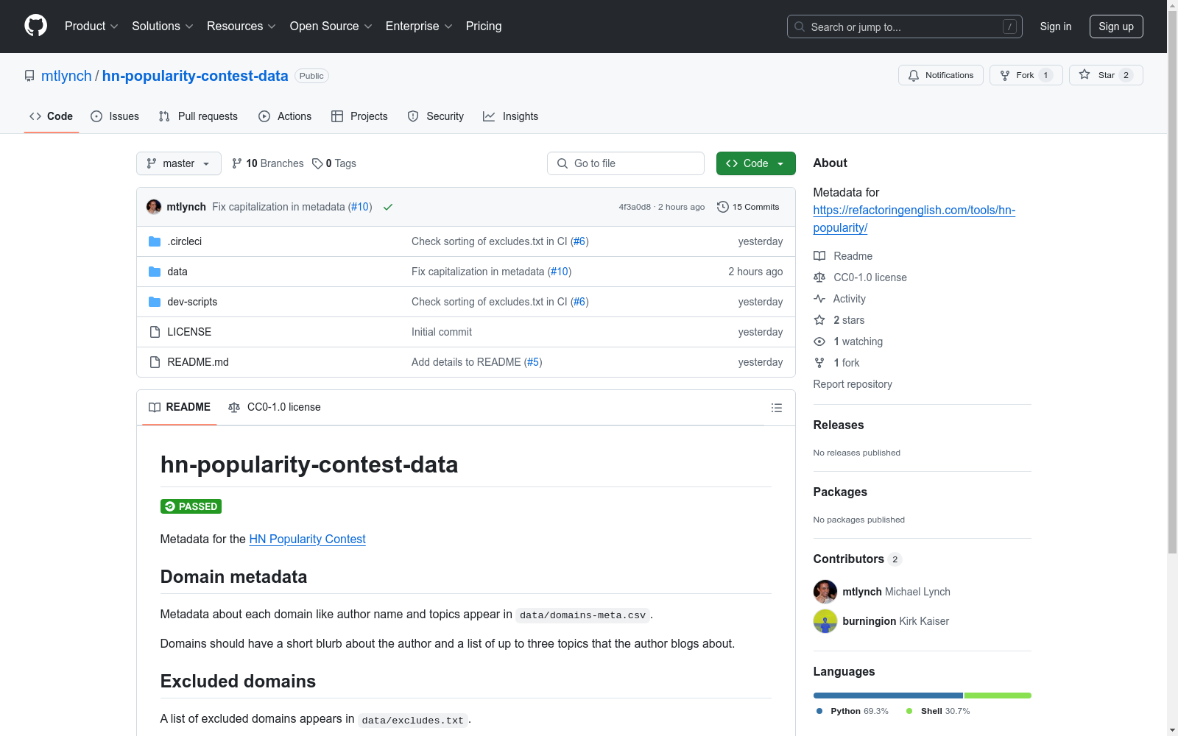Select the README tab

point(180,407)
